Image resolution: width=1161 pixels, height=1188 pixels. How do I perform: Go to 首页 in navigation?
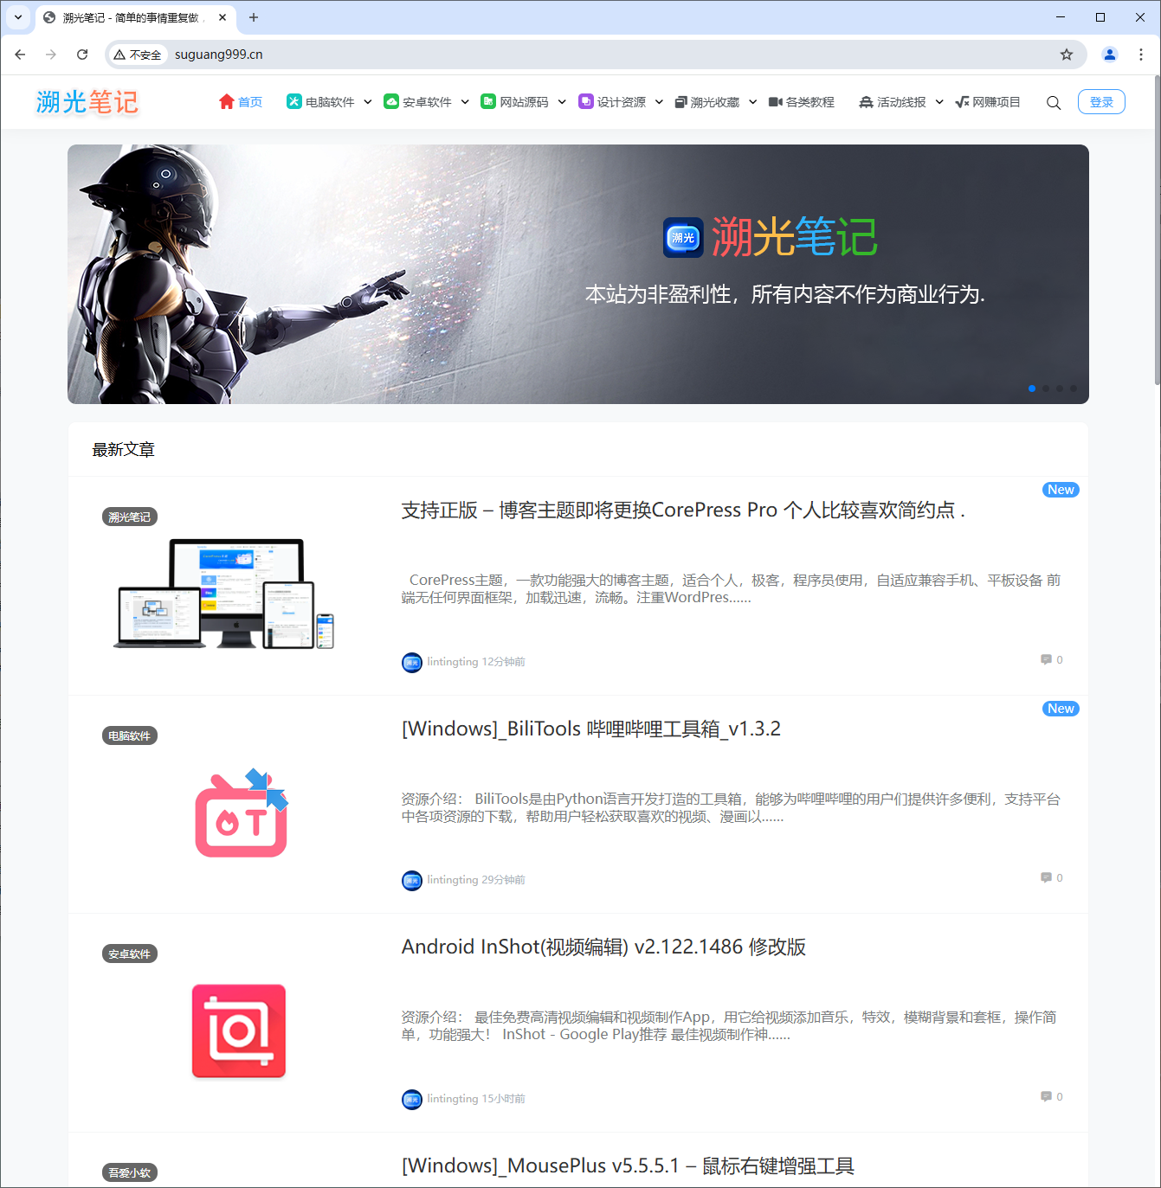click(x=250, y=102)
